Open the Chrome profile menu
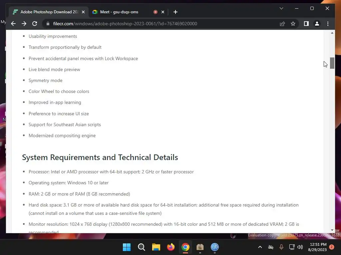The height and width of the screenshot is (255, 341). 317,24
